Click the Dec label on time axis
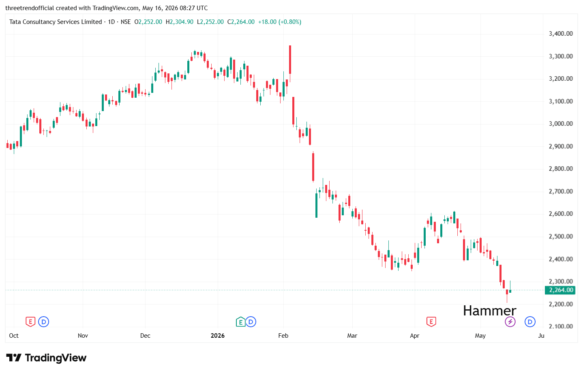This screenshot has height=373, width=583. (x=145, y=336)
